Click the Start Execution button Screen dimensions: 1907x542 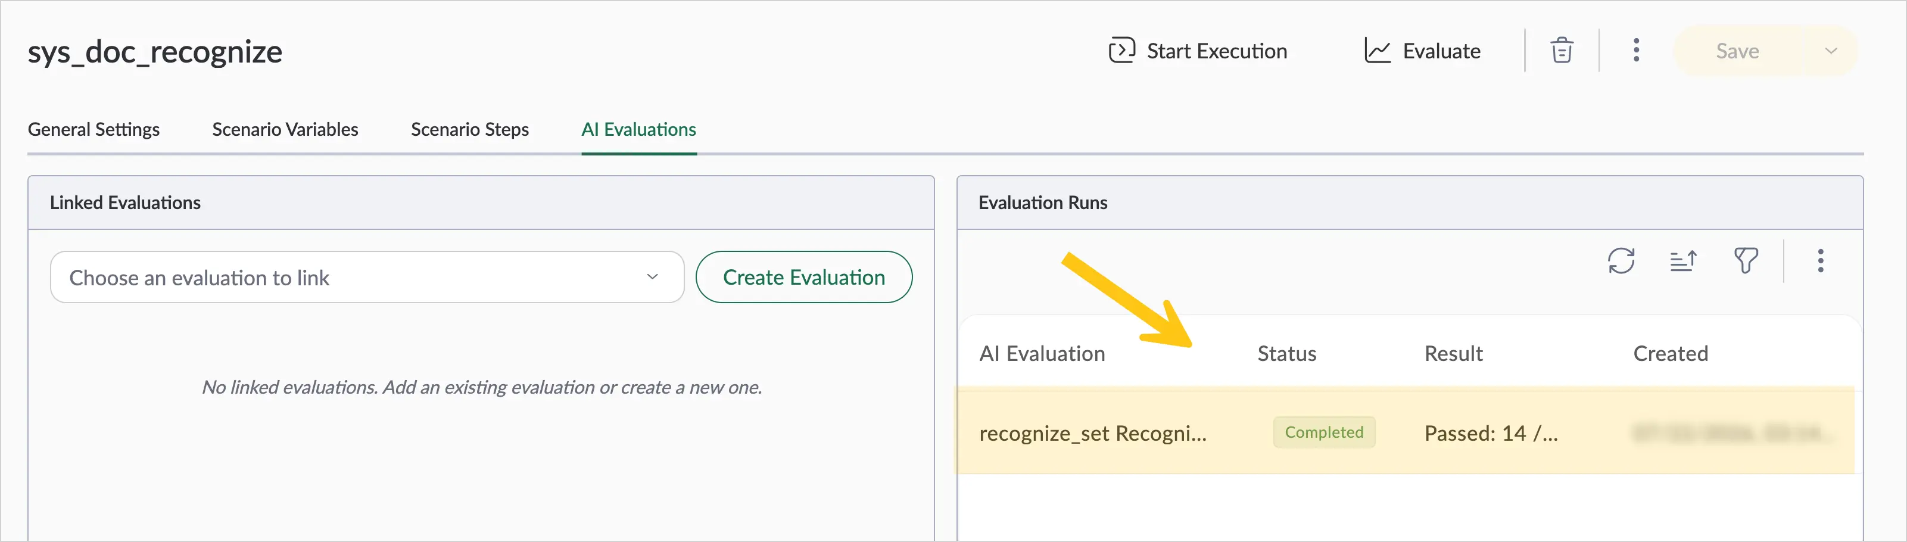coord(1197,51)
